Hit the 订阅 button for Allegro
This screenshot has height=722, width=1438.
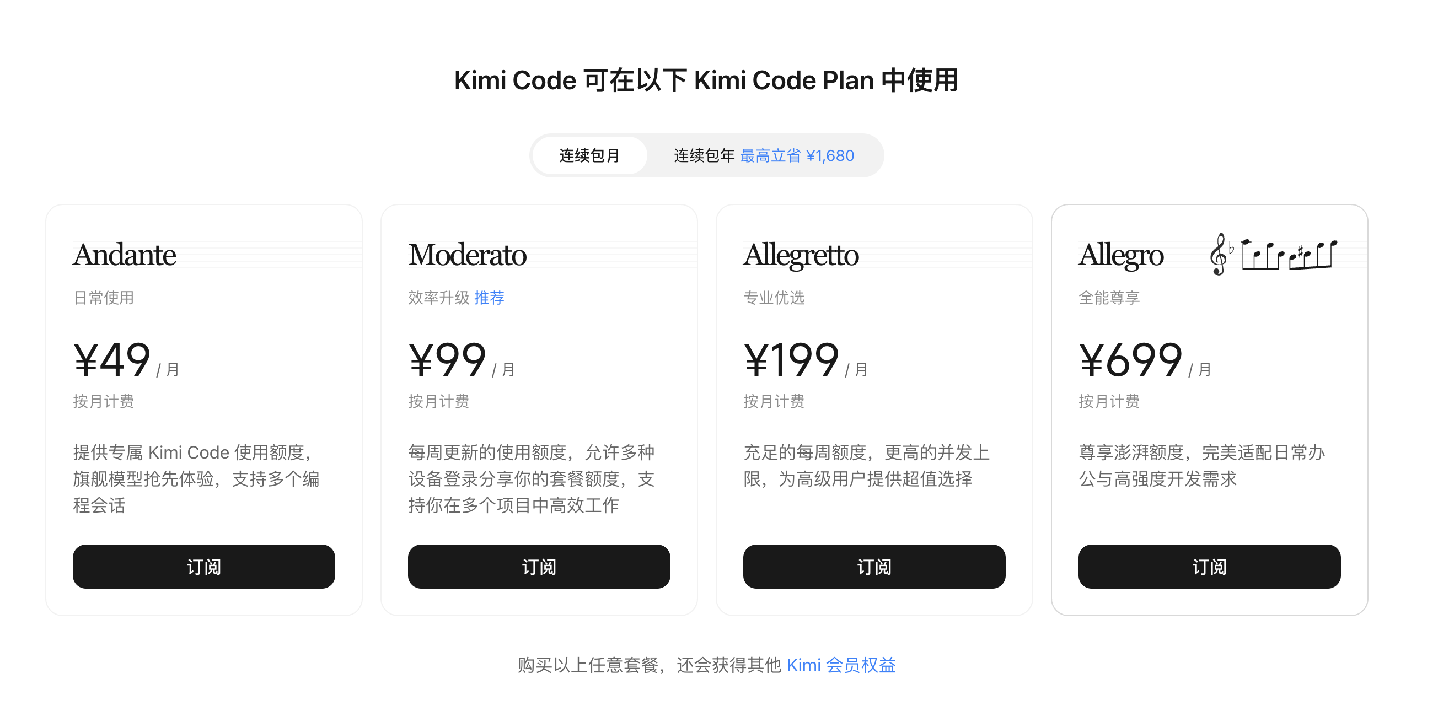point(1209,567)
